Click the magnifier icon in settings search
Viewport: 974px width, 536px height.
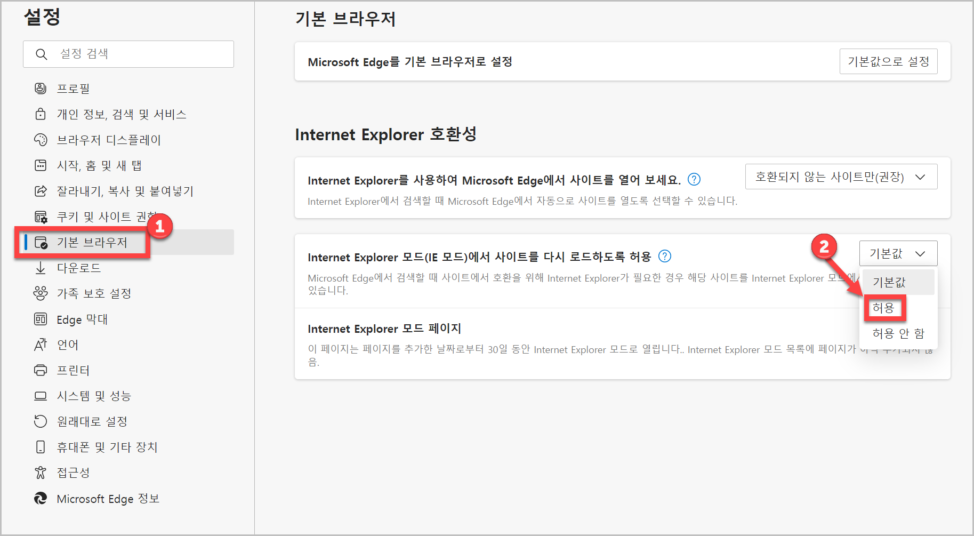[x=42, y=54]
